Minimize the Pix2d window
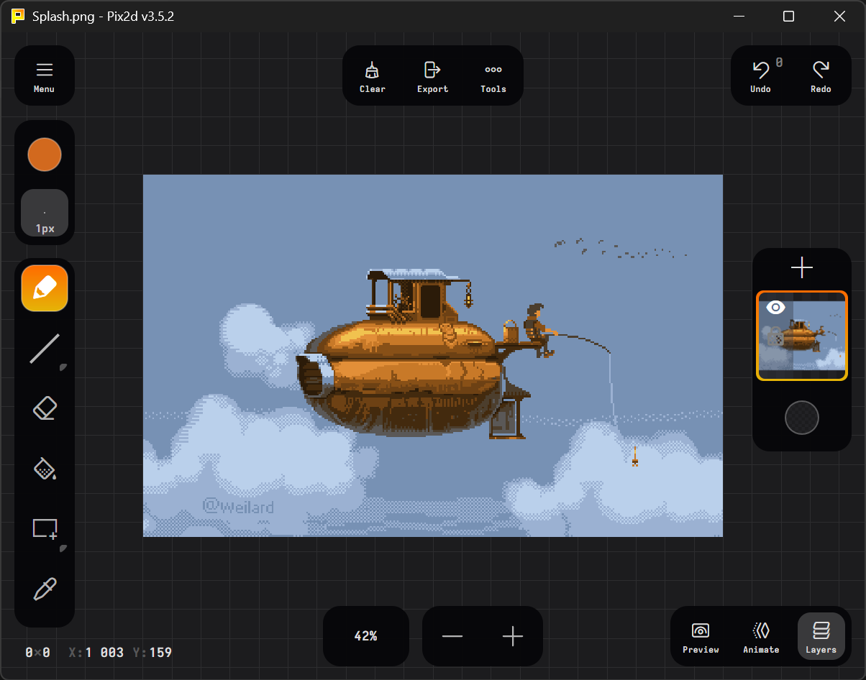Image resolution: width=866 pixels, height=680 pixels. pyautogui.click(x=738, y=16)
